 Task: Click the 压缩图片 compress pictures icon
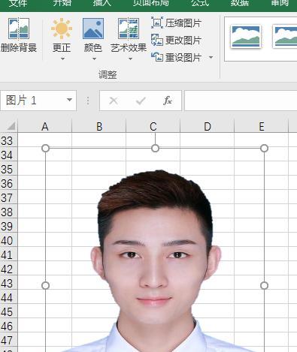(157, 23)
